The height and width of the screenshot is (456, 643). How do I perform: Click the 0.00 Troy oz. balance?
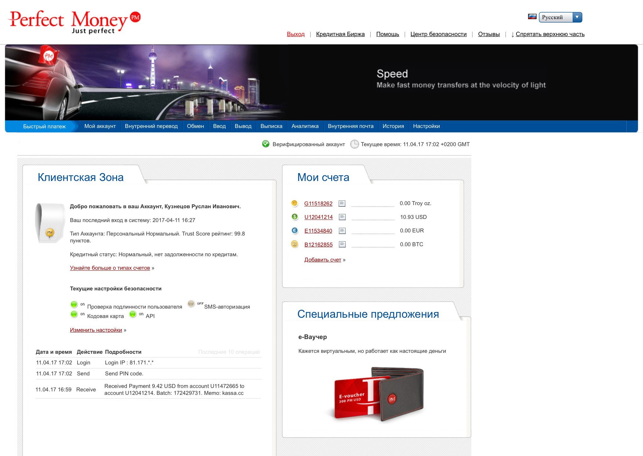415,203
